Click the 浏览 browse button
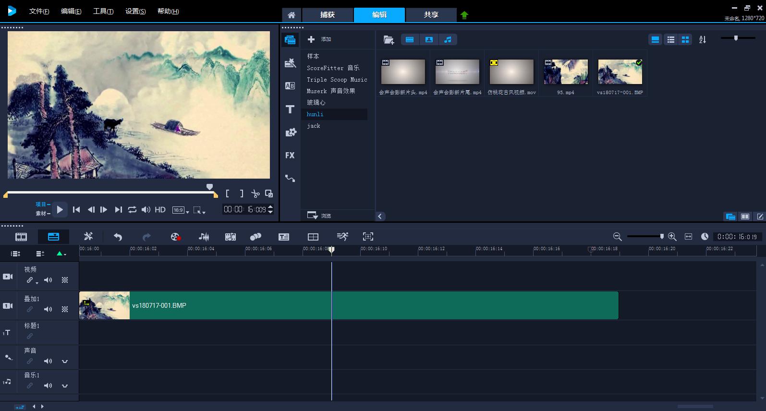 click(x=319, y=216)
